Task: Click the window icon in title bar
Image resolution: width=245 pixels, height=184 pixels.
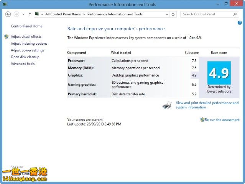Action: tap(5, 4)
